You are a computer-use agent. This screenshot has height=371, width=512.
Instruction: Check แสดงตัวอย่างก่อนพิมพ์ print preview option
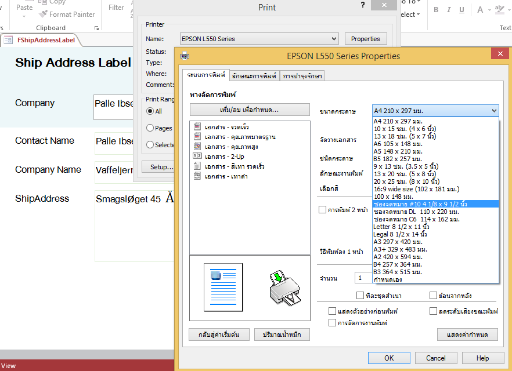click(333, 311)
